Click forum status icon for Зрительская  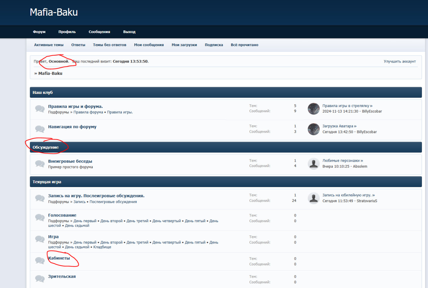[40, 279]
